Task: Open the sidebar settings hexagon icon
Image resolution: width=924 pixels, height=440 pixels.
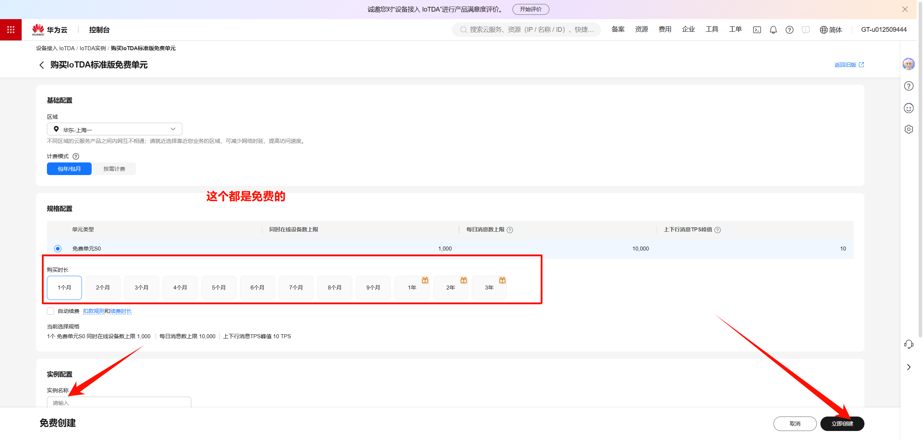Action: [908, 129]
